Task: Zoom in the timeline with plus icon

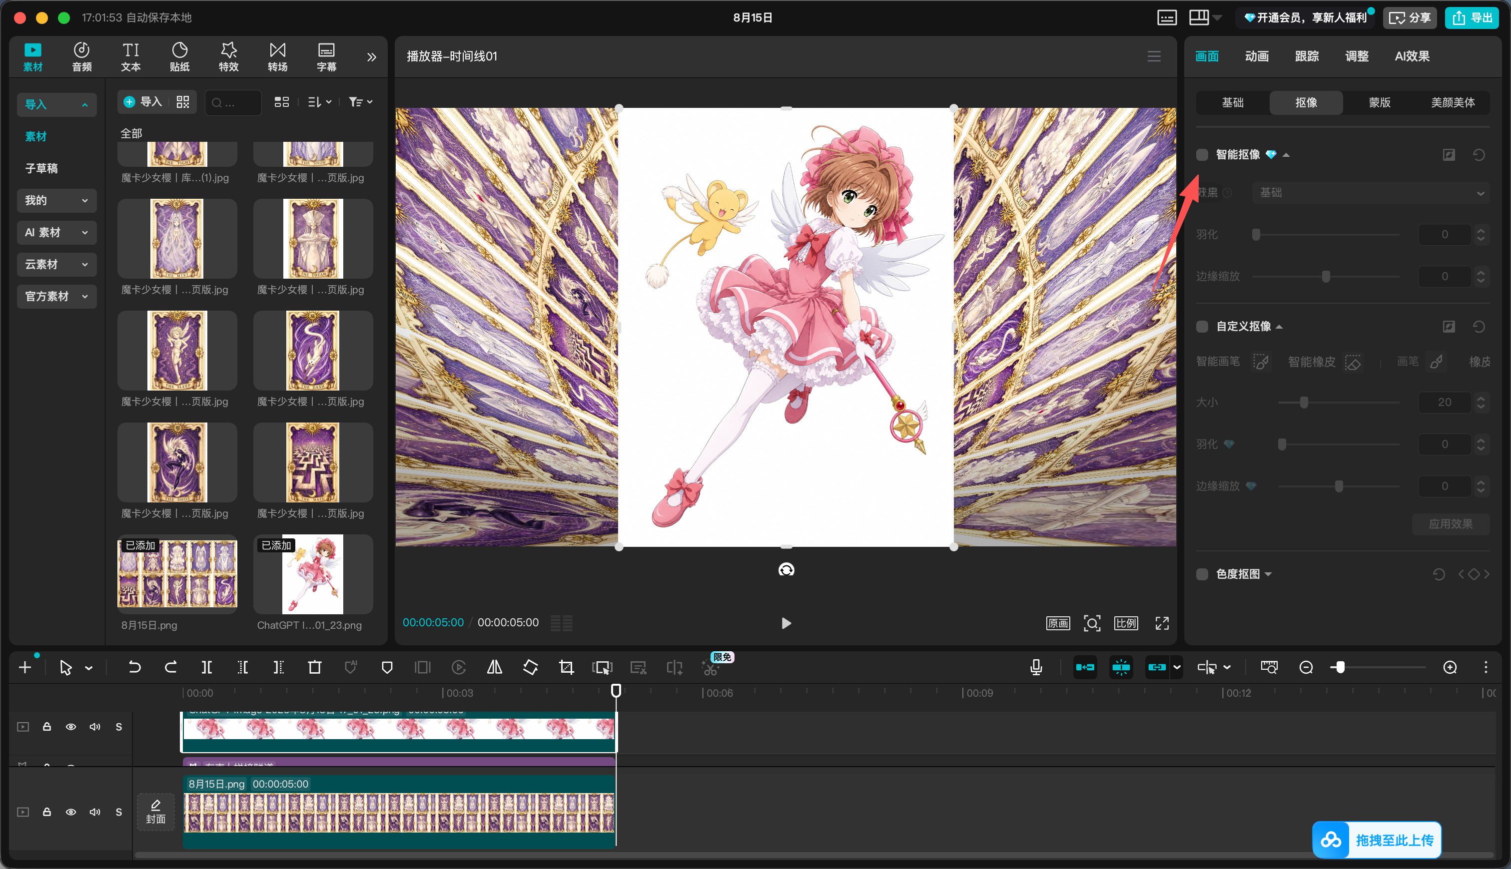Action: coord(1450,667)
